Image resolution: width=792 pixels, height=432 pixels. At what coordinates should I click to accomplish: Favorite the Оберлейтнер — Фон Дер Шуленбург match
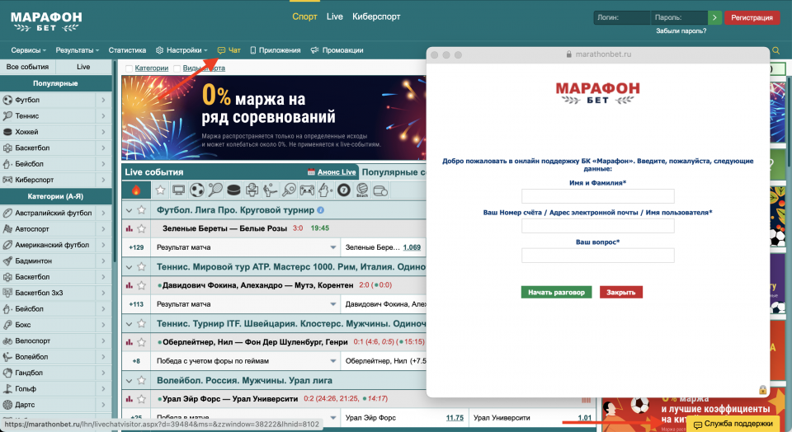tap(141, 342)
